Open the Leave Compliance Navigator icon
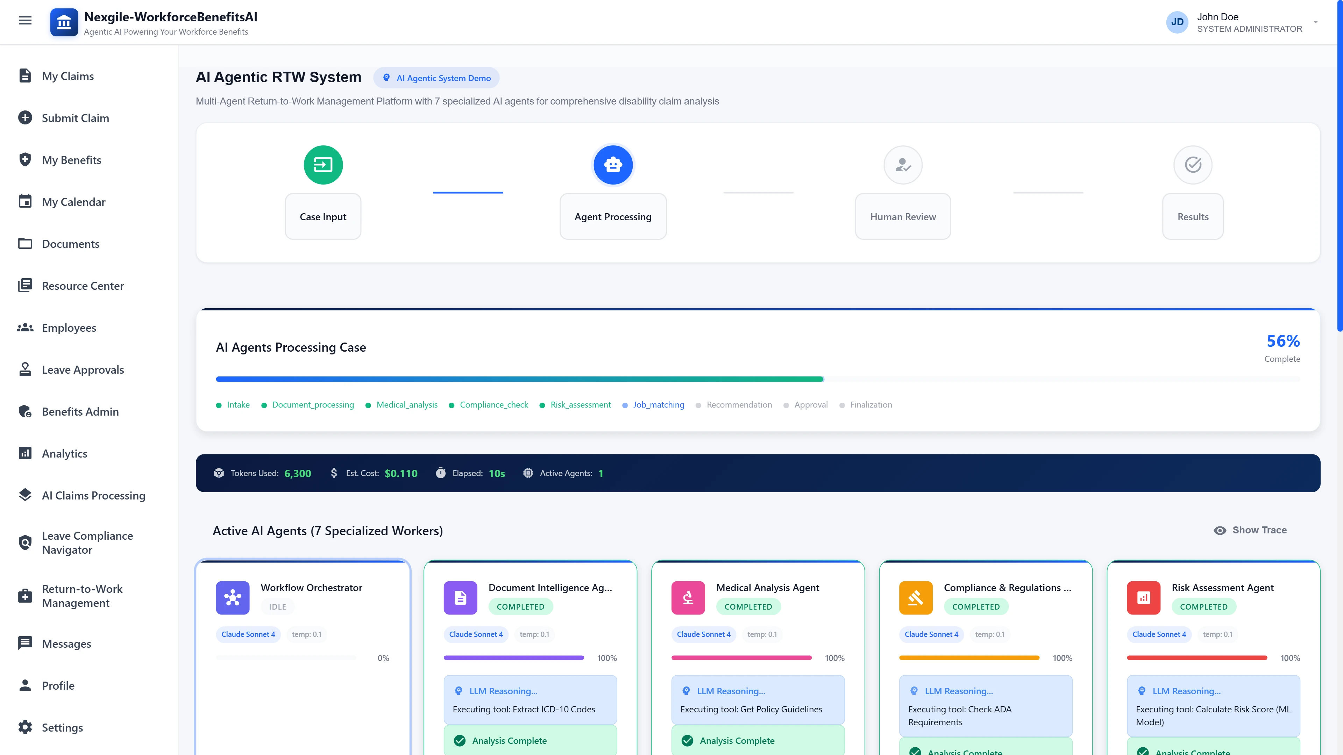1343x755 pixels. pyautogui.click(x=25, y=542)
